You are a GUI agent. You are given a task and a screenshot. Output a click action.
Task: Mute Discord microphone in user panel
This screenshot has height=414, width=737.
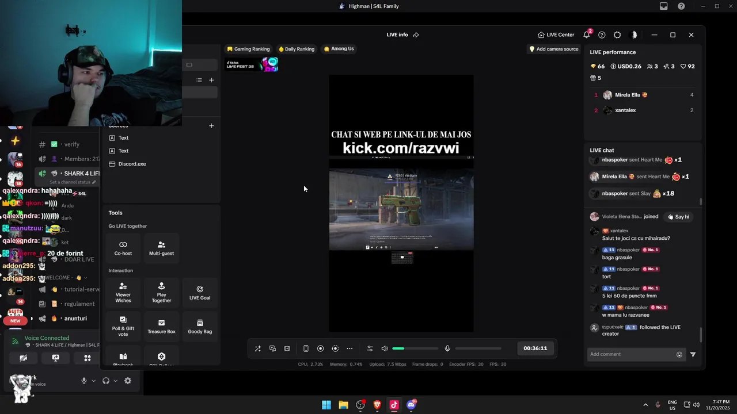[84, 381]
